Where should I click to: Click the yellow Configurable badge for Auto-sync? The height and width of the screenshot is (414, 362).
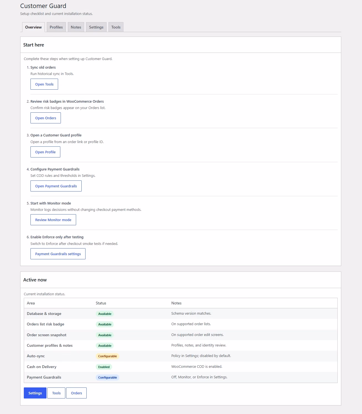107,356
